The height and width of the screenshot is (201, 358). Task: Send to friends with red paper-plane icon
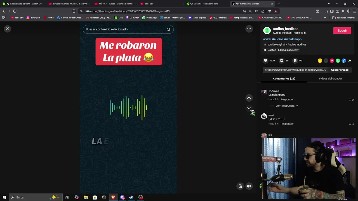click(x=332, y=61)
